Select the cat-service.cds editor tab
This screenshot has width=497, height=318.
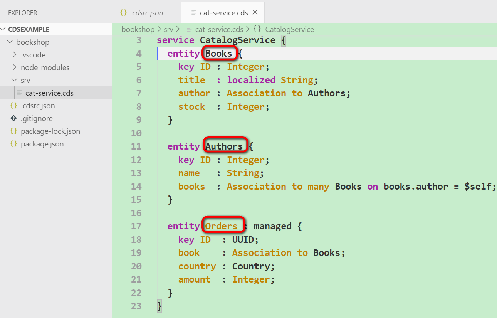[223, 13]
